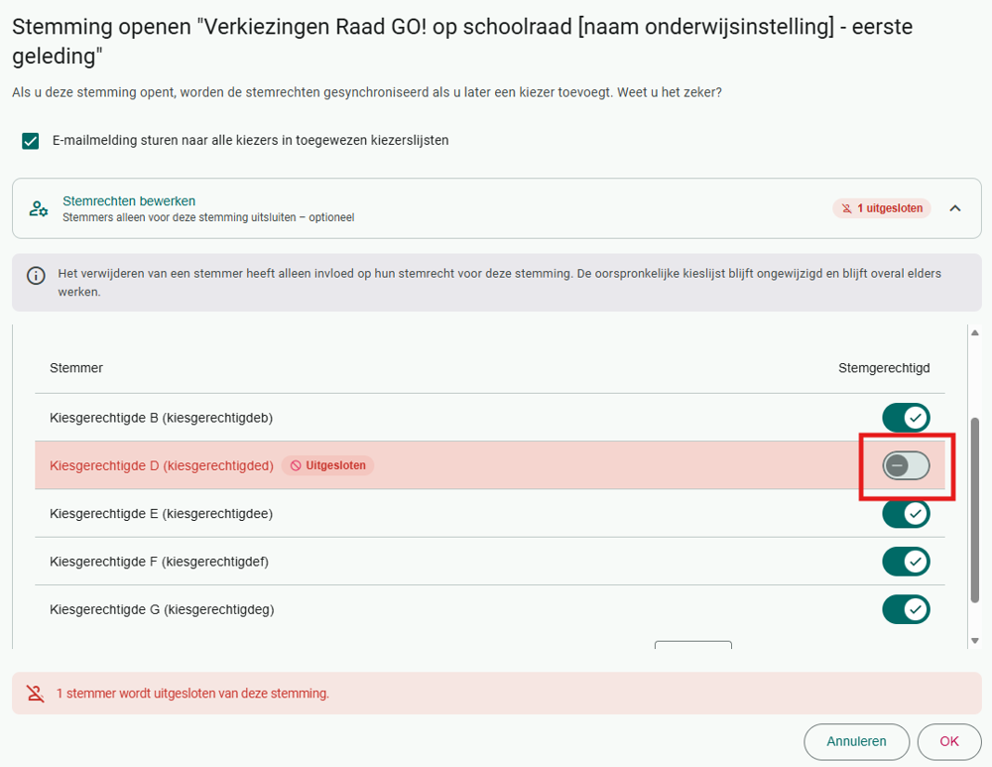The height and width of the screenshot is (767, 992).
Task: Click '1 stemmer wordt uitgesloten van deze stemming' message
Action: (193, 694)
